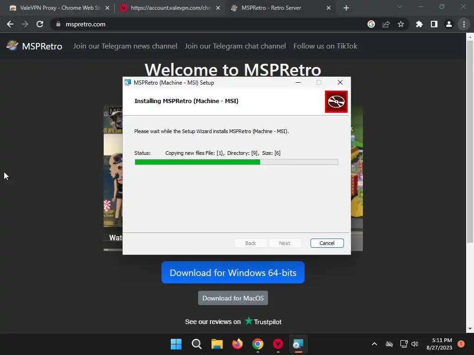Go back in Chrome
474x355 pixels.
pos(10,24)
